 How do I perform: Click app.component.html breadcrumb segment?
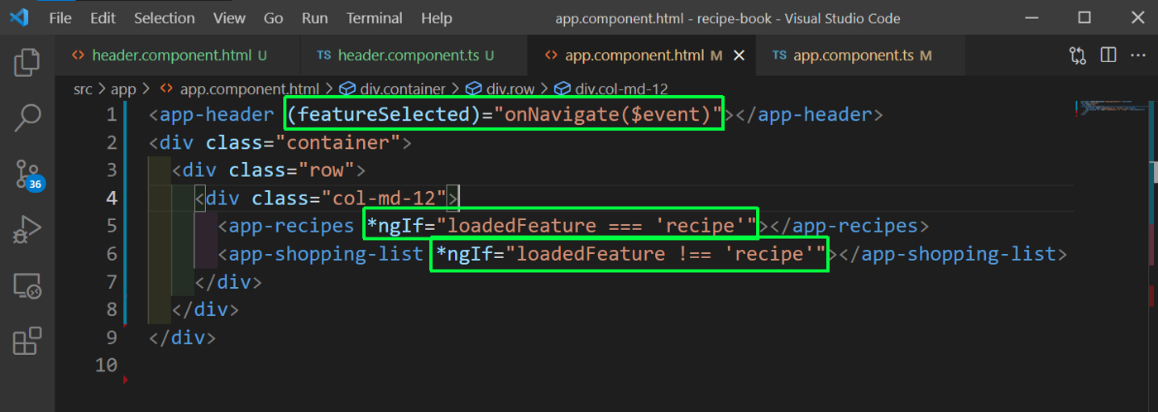tap(239, 89)
